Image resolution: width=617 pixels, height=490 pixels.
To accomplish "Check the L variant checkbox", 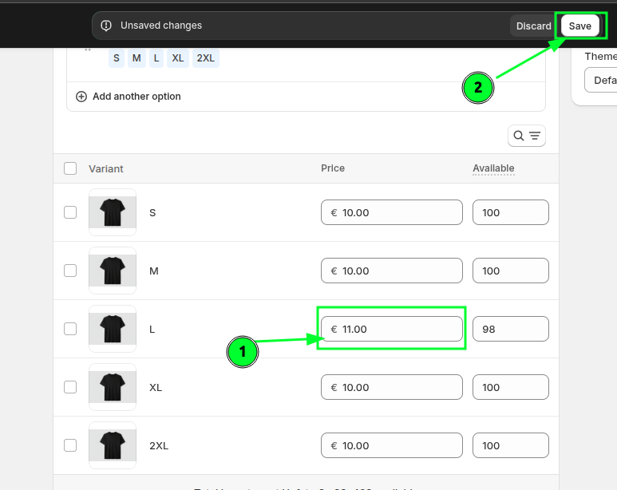I will pos(70,329).
